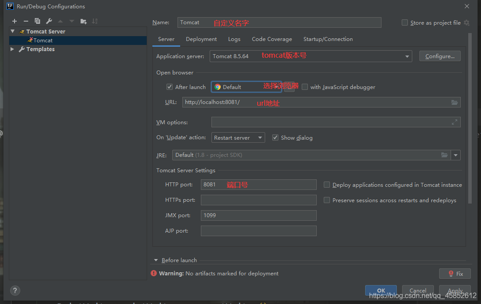
Task: Sort configurations alphabetically icon
Action: coord(95,21)
